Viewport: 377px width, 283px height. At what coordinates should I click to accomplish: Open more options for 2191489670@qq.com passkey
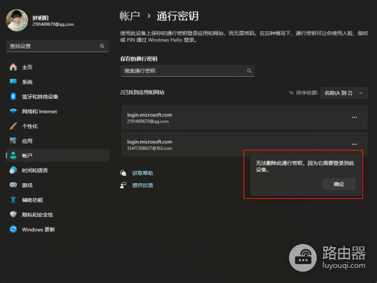tap(354, 117)
